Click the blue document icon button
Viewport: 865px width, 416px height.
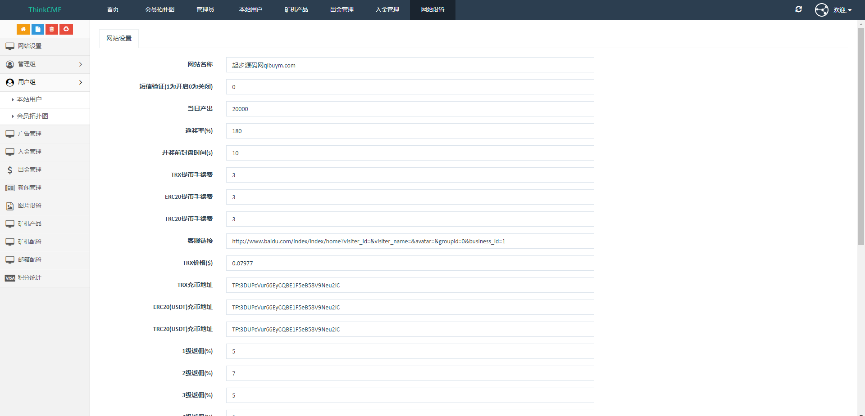tap(38, 29)
